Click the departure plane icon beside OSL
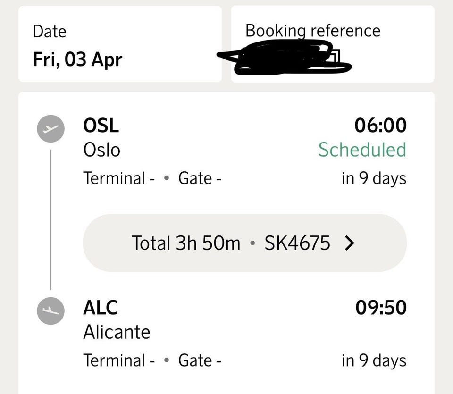The height and width of the screenshot is (394, 453). tap(50, 128)
